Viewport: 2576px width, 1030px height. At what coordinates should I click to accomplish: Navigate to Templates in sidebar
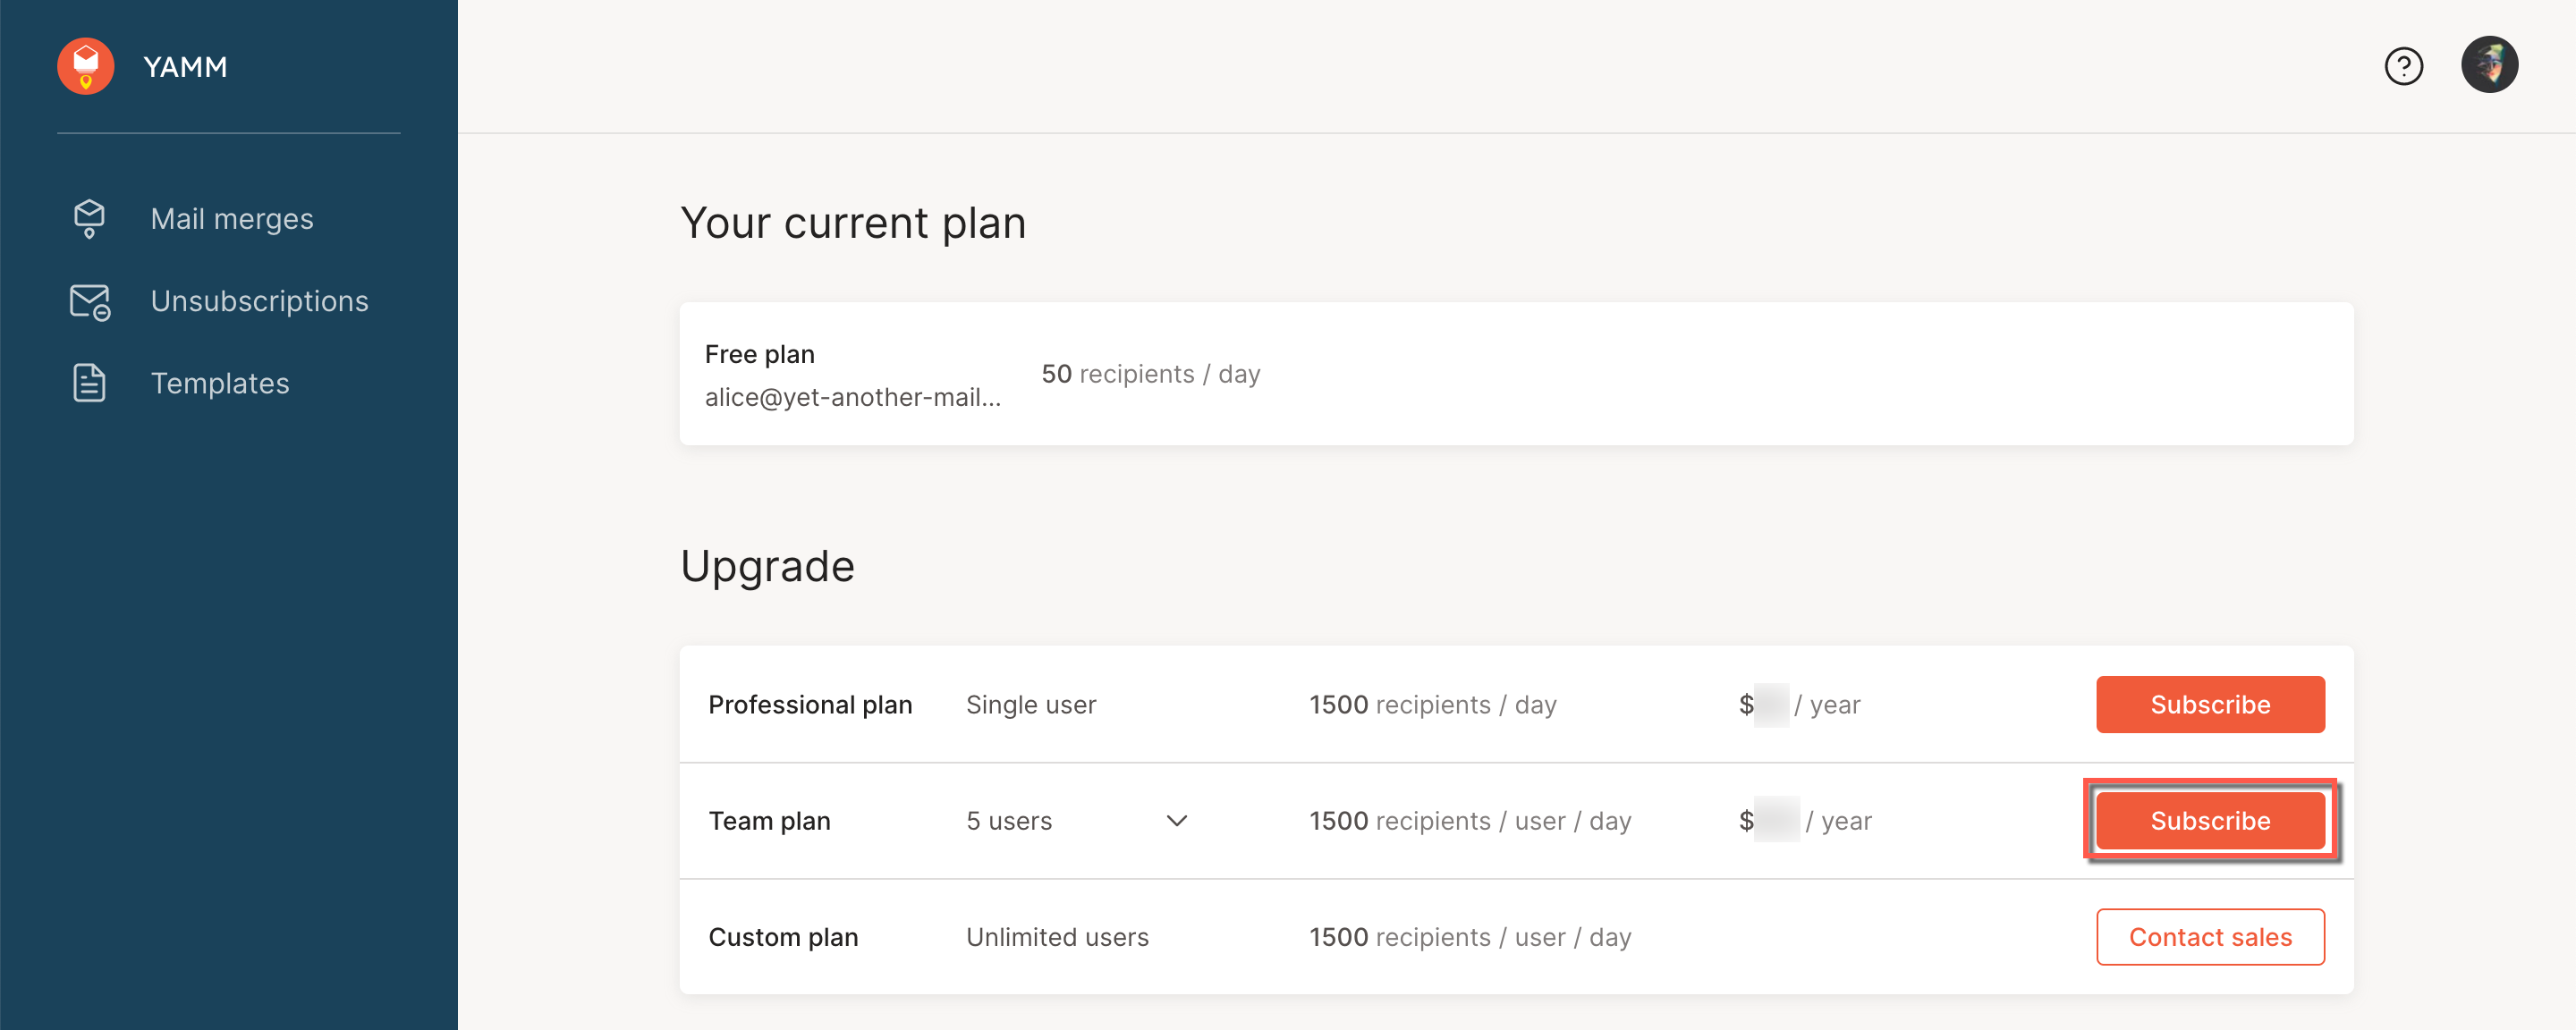pos(219,383)
